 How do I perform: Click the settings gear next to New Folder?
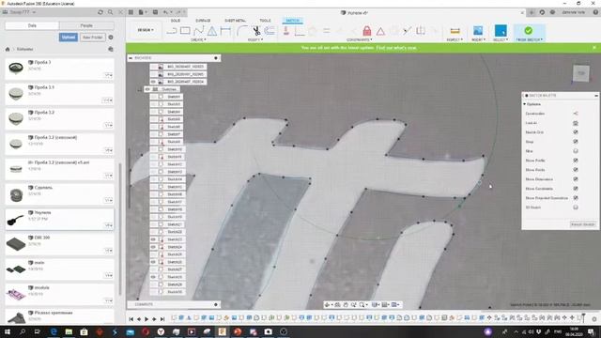tap(111, 38)
